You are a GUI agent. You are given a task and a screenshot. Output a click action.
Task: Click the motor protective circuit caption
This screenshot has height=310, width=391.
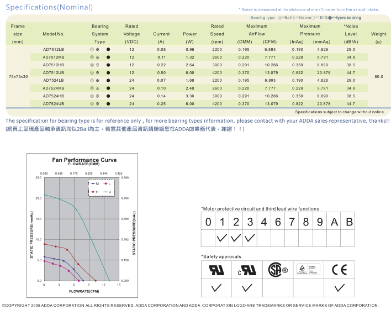click(260, 209)
